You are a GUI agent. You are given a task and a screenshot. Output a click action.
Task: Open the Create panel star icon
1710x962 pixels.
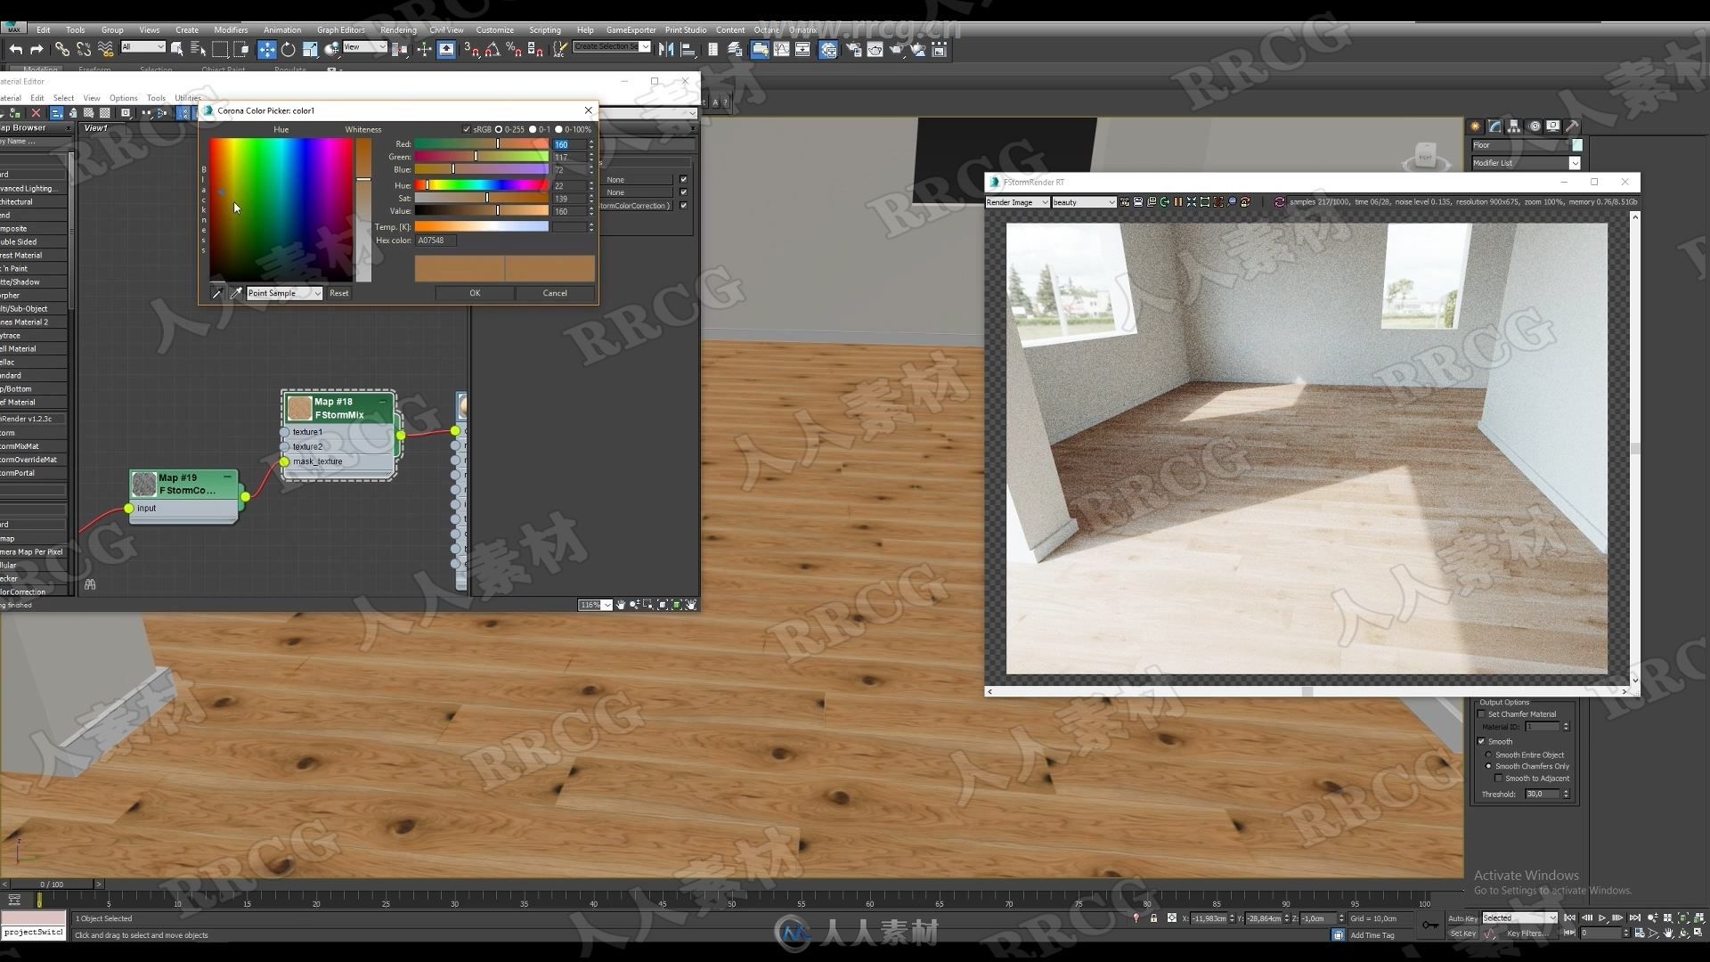click(1476, 126)
